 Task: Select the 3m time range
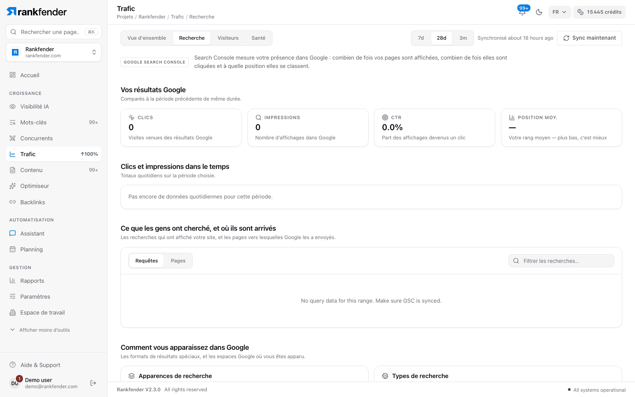click(463, 38)
